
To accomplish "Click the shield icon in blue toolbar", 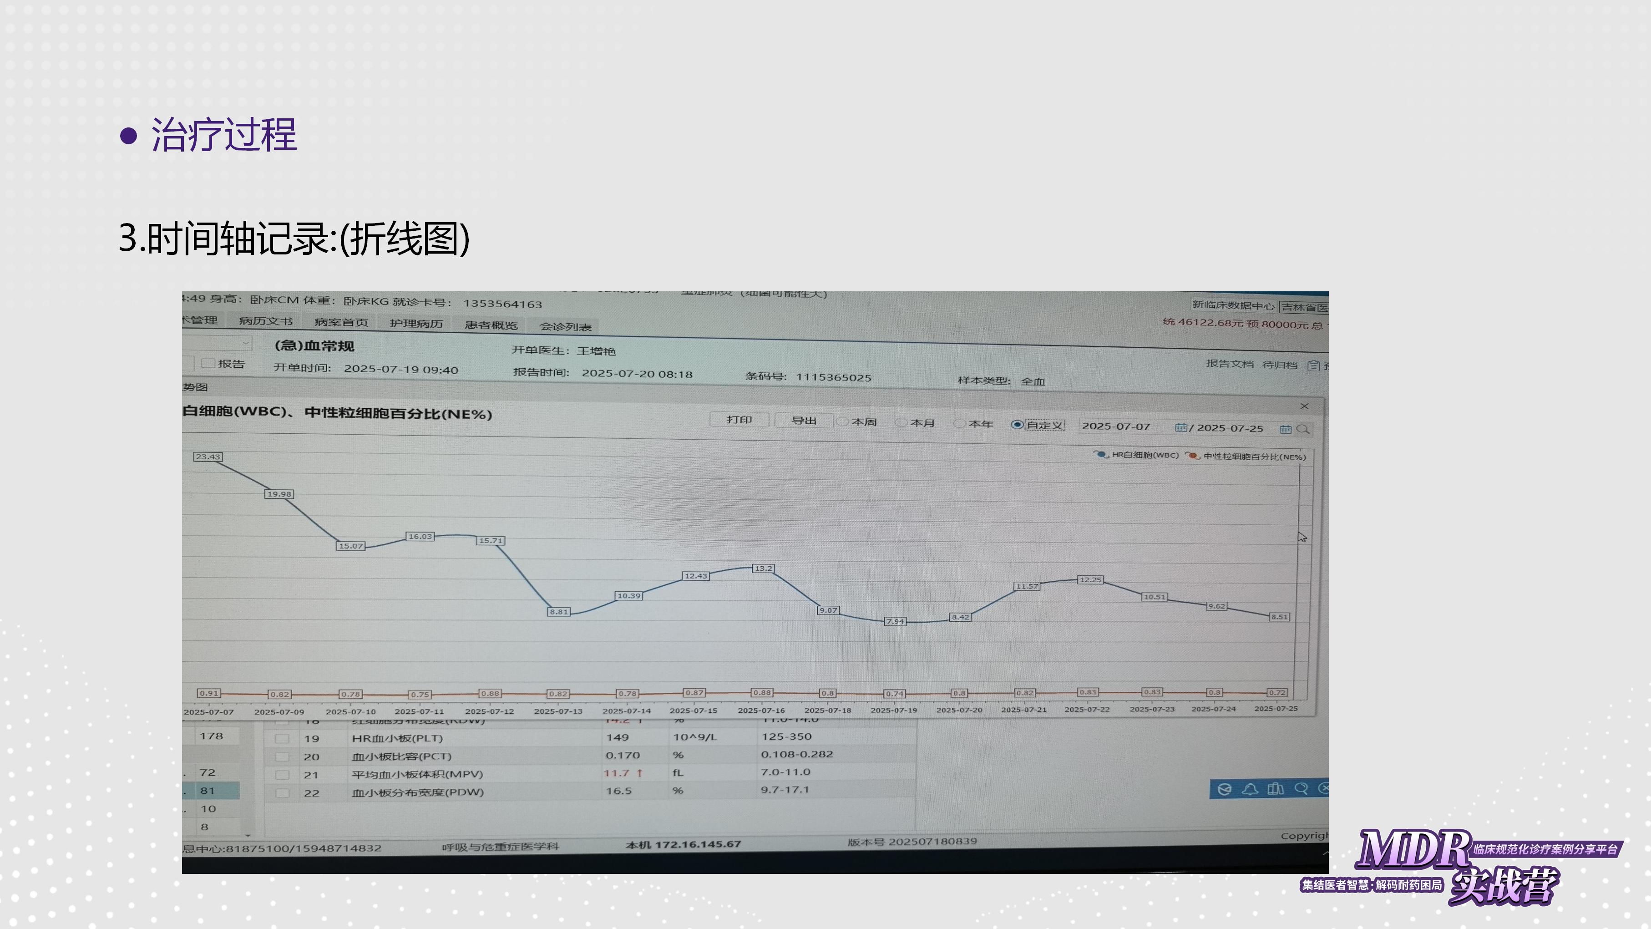I will [1225, 789].
